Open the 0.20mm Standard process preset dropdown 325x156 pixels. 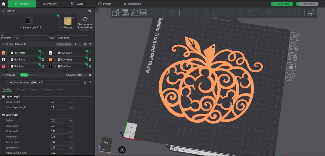click(44, 83)
